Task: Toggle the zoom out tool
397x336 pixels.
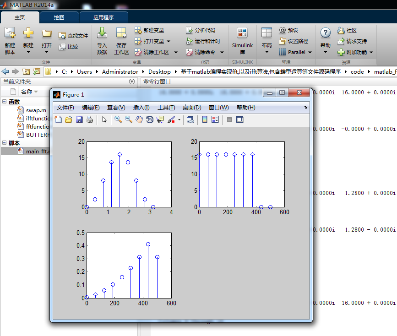Action: [129, 119]
